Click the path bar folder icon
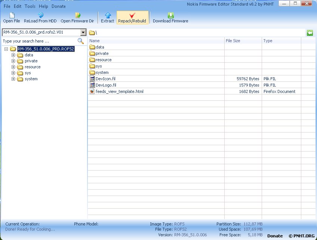Image resolution: width=317 pixels, height=240 pixels. tap(92, 33)
